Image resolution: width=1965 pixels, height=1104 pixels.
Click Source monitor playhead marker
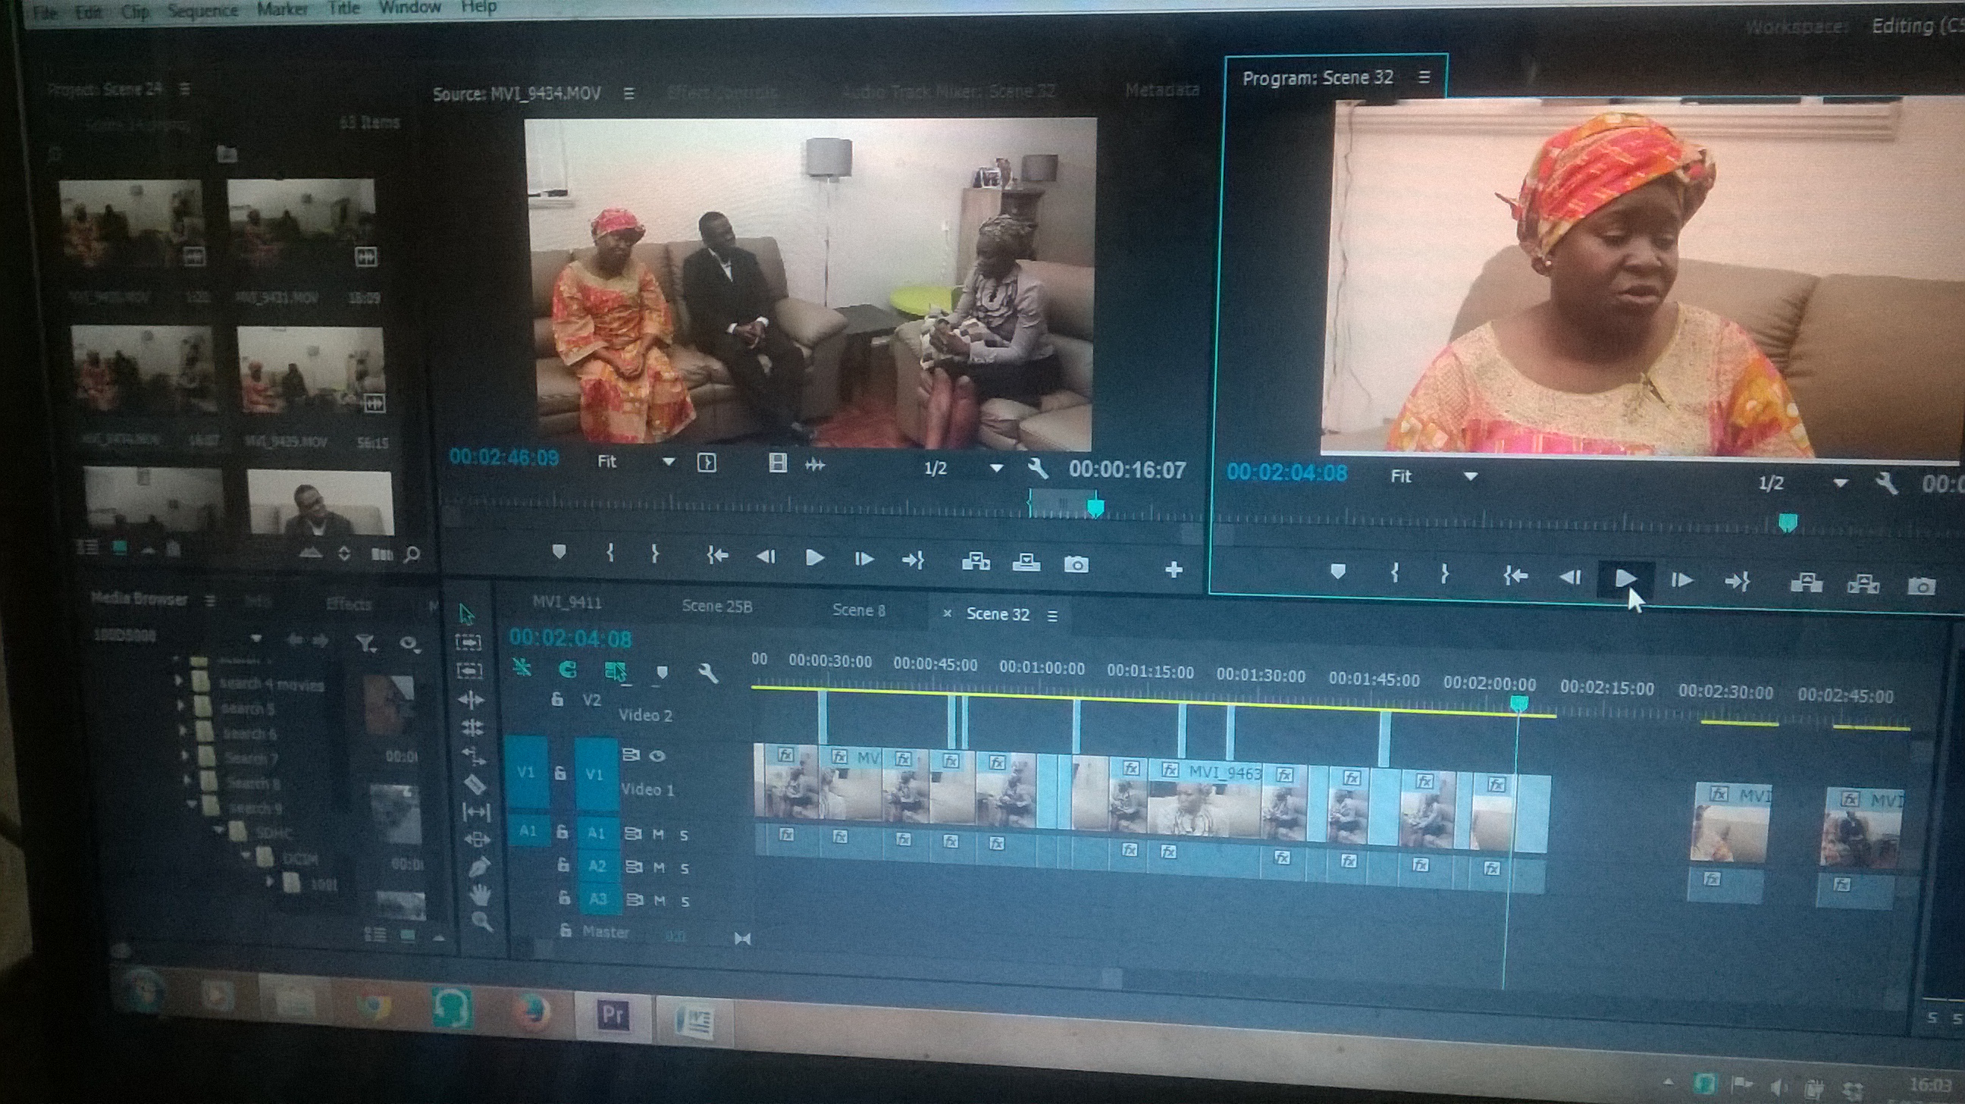[1095, 507]
